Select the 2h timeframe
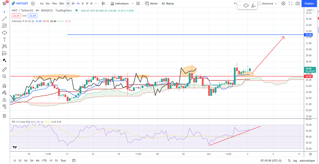Image resolution: width=319 pixels, height=164 pixels. (73, 4)
